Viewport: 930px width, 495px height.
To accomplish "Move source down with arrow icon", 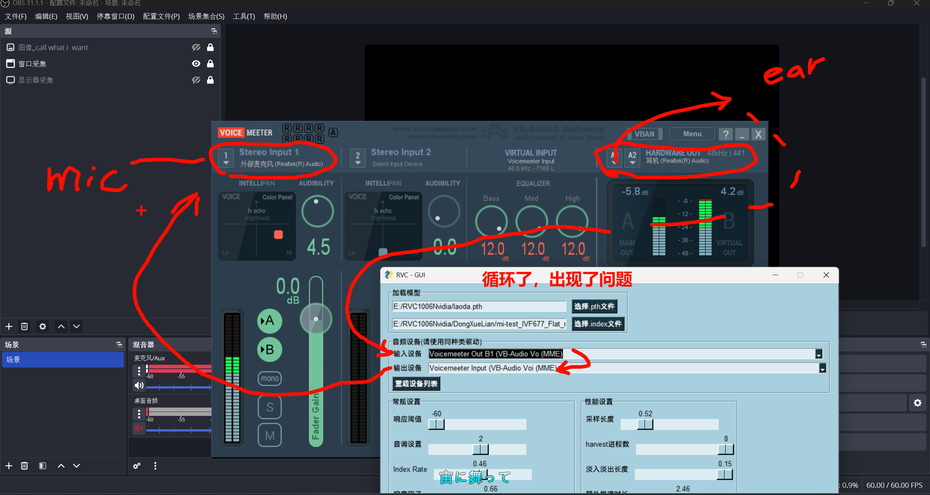I will coord(76,326).
